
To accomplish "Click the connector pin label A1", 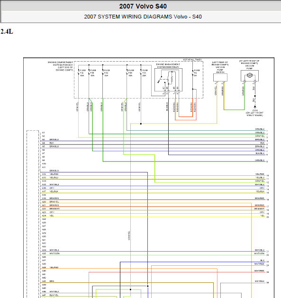I will 44,133.
